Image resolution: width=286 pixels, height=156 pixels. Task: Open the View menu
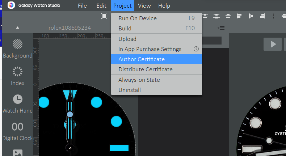pyautogui.click(x=144, y=6)
